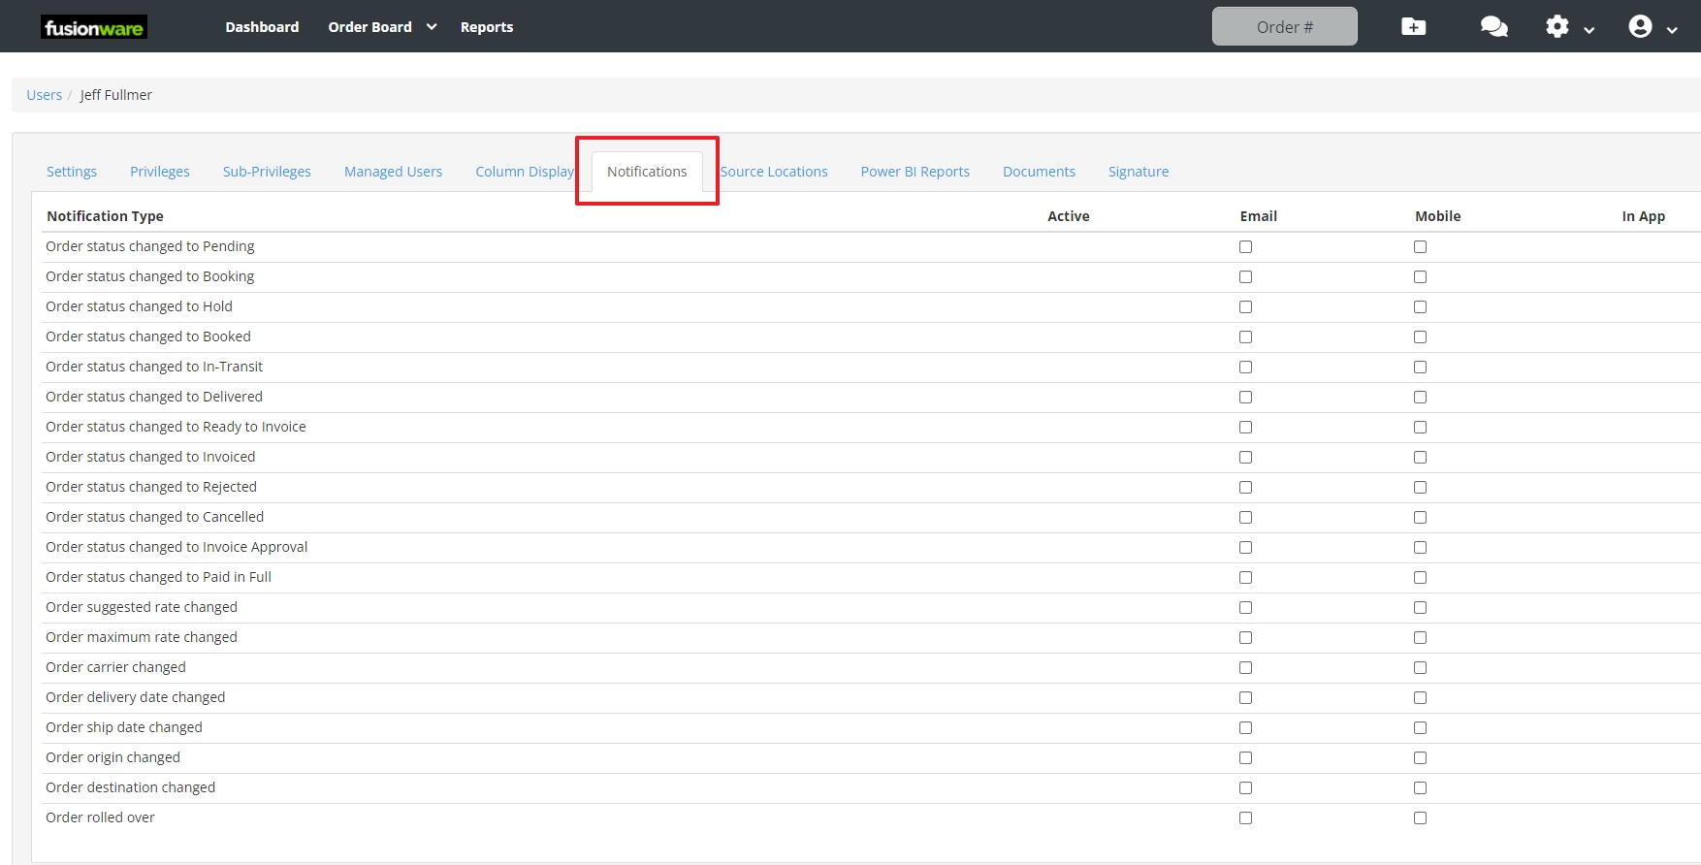Screen dimensions: 1701x865
Task: Expand the arrow beside the gear icon
Action: [x=1589, y=30]
